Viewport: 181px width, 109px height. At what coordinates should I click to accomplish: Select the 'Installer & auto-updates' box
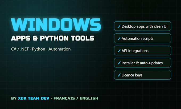pyautogui.click(x=142, y=63)
